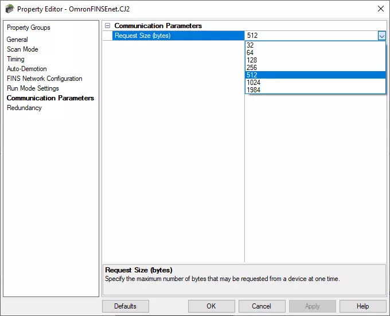Open the Scan Mode property group
The height and width of the screenshot is (316, 390).
click(22, 49)
